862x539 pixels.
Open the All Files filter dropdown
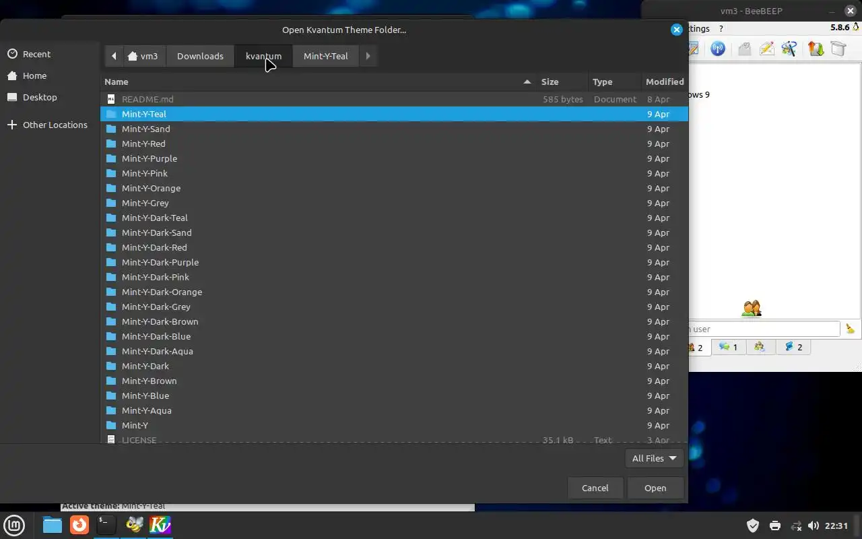[x=654, y=458]
